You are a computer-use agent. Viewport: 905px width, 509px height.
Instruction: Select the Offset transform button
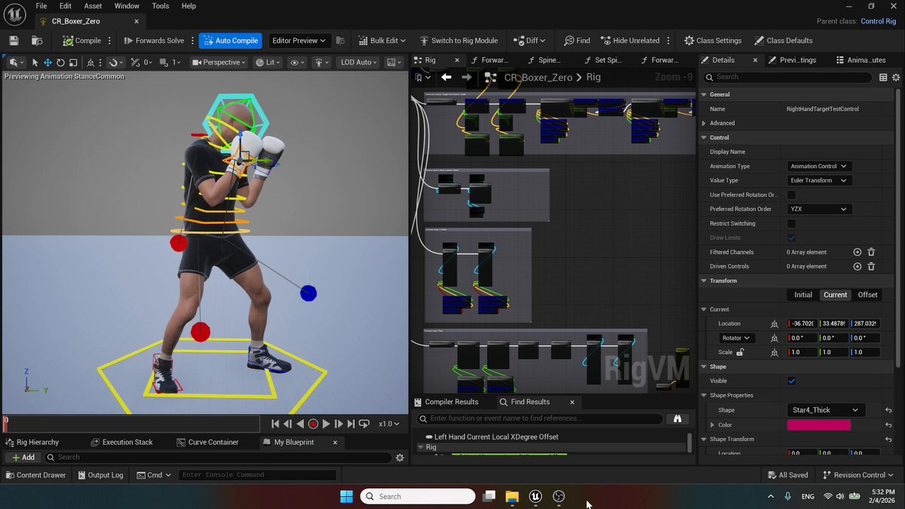tap(867, 295)
